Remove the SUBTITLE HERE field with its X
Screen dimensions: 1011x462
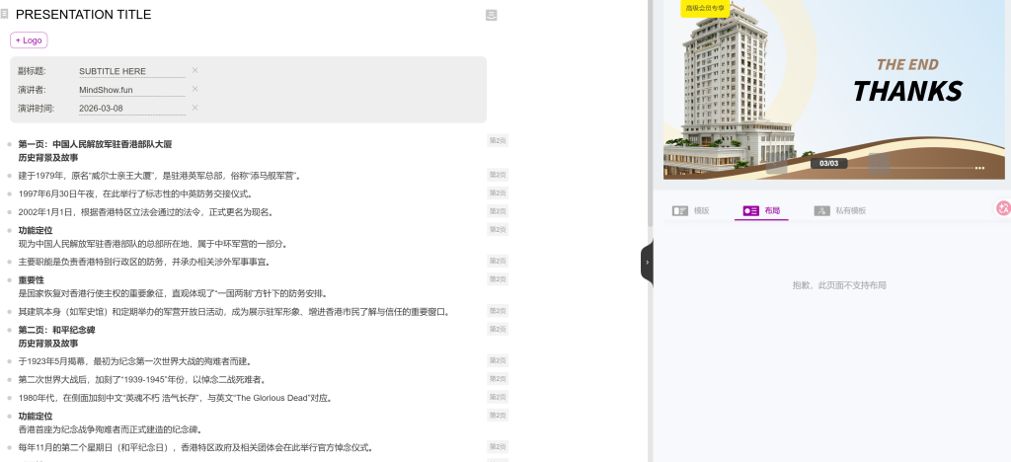[194, 70]
